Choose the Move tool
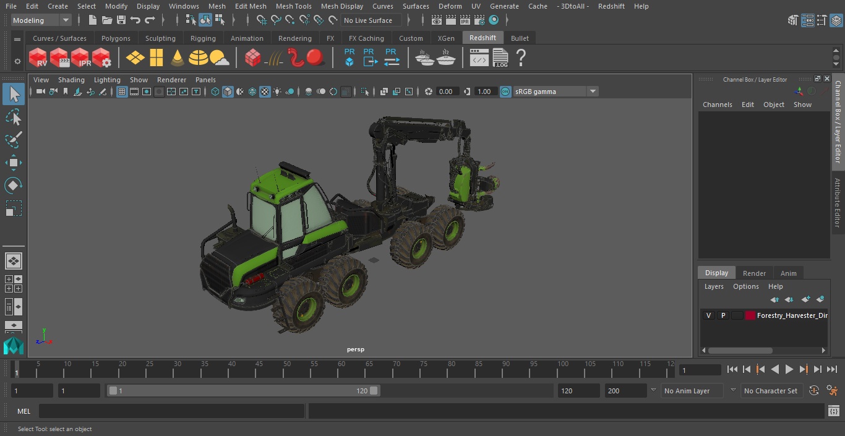The image size is (845, 436). point(14,163)
